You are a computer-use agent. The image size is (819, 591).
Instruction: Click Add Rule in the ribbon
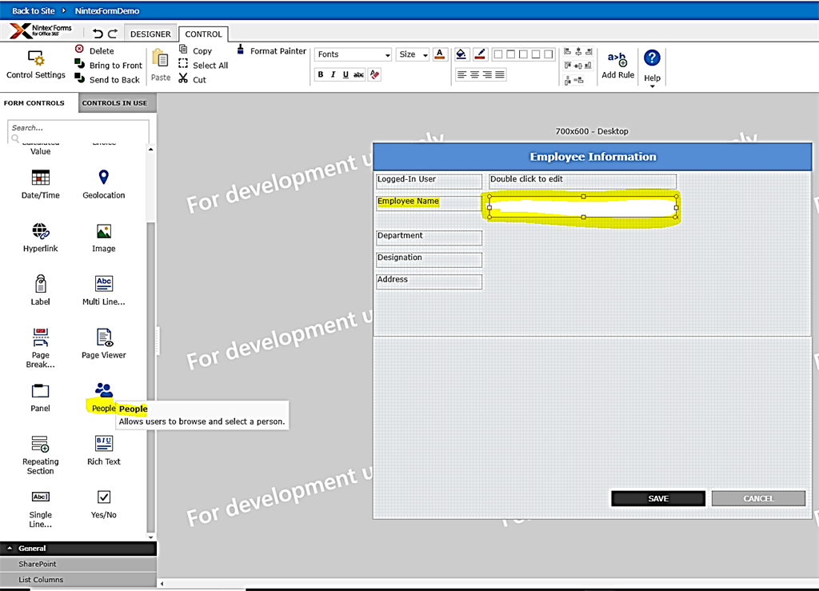(x=617, y=66)
